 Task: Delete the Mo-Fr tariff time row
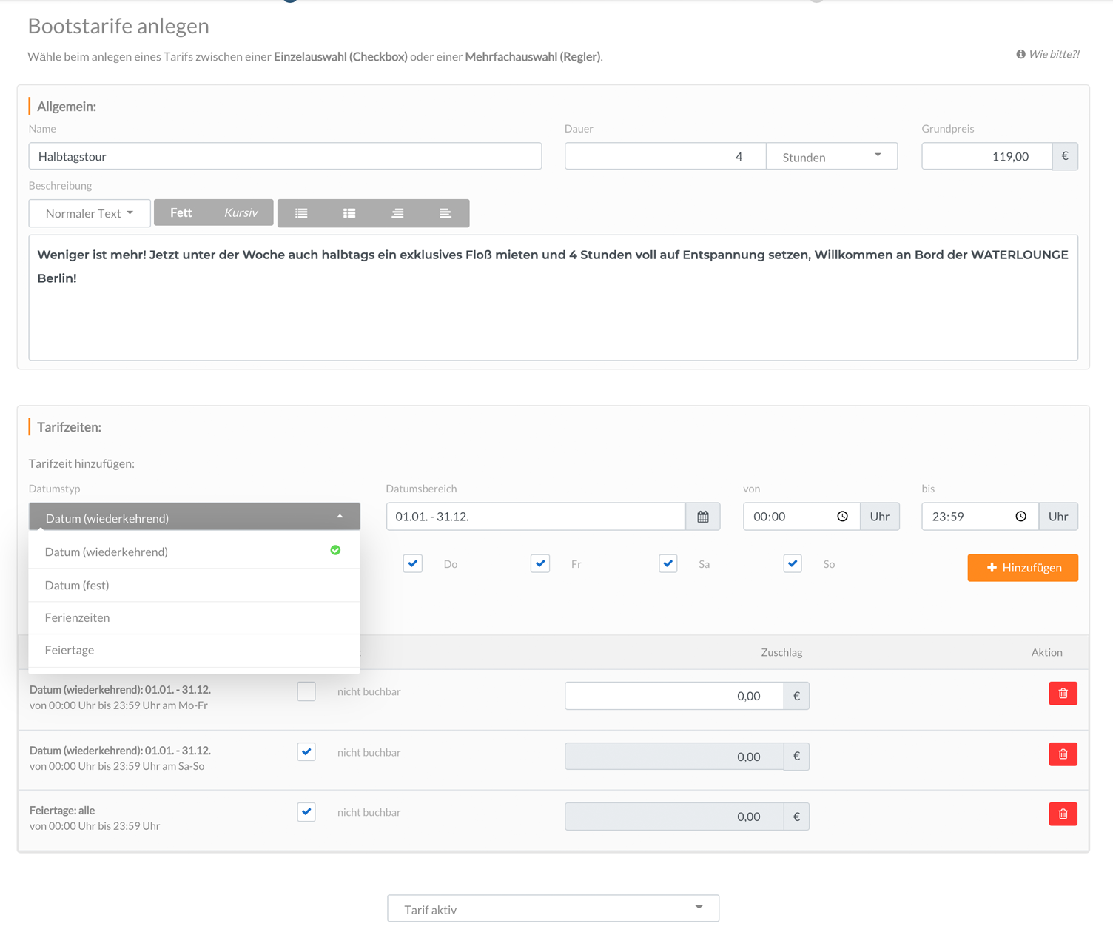[1063, 694]
